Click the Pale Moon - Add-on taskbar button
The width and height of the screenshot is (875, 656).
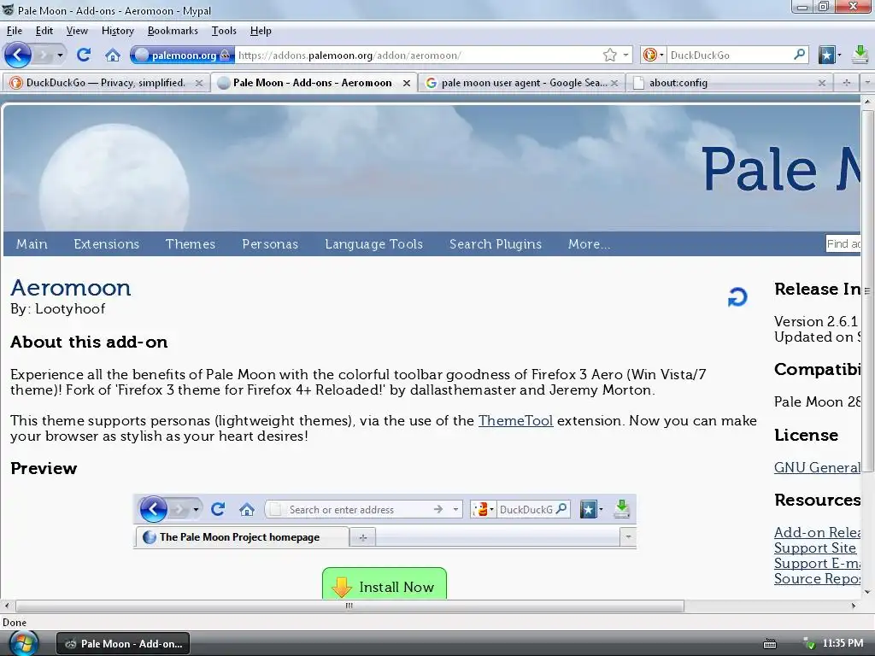click(123, 644)
